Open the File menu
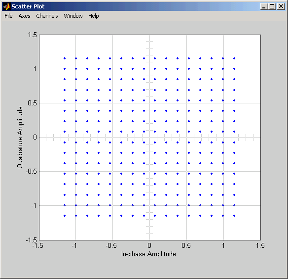Viewport: 288px width, 279px height. pyautogui.click(x=8, y=16)
